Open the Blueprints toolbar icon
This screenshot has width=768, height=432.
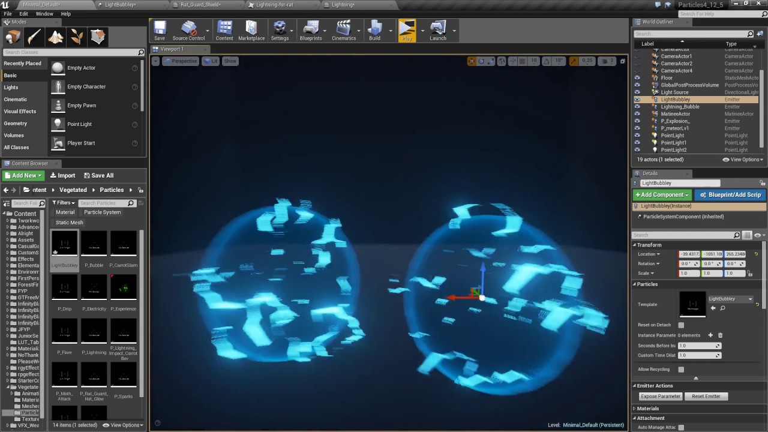[311, 31]
